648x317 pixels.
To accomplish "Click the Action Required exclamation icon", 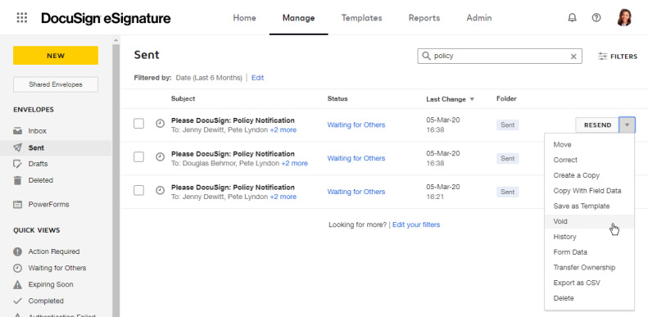I will point(17,251).
